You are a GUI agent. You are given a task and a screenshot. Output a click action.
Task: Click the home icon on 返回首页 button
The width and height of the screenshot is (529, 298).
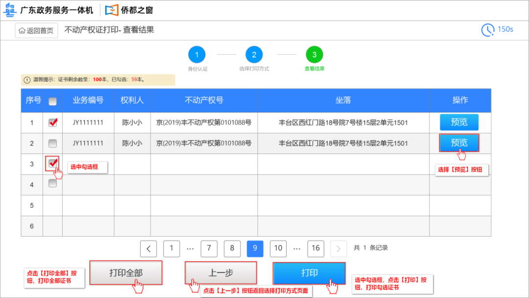[x=22, y=30]
